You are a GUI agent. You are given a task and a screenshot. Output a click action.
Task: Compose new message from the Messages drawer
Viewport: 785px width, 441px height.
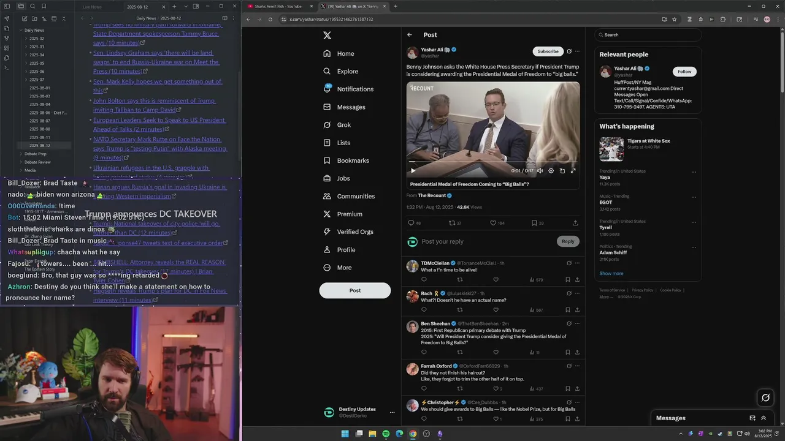point(752,418)
